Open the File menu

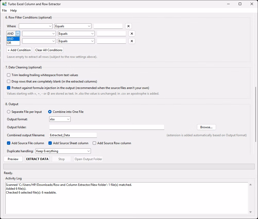4,11
